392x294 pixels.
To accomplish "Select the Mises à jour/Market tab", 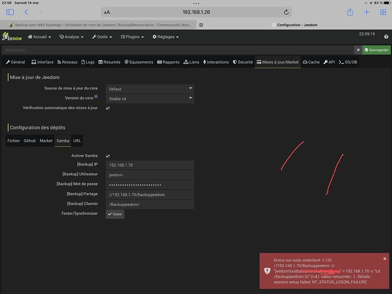I will tap(278, 62).
